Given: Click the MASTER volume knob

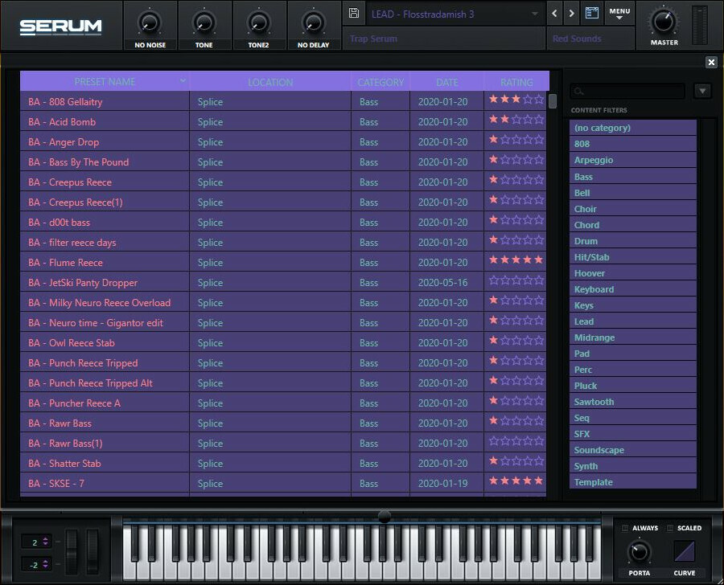Looking at the screenshot, I should [664, 21].
